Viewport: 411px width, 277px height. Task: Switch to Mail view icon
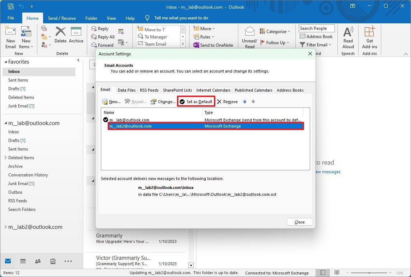(8, 261)
